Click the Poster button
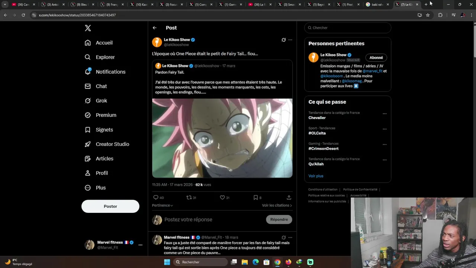This screenshot has height=268, width=476. 110,206
